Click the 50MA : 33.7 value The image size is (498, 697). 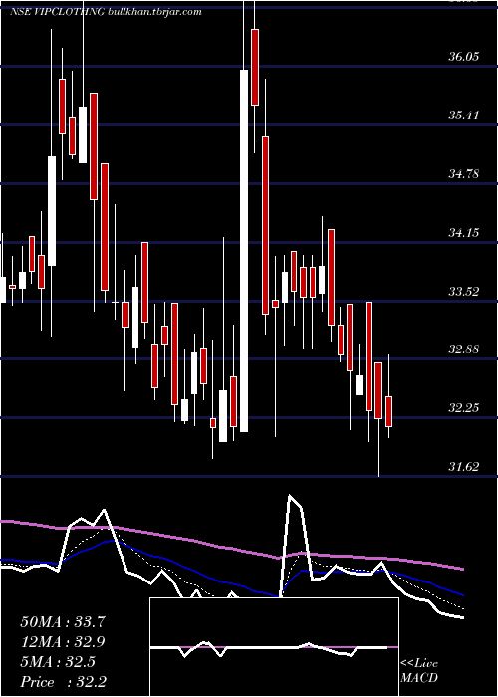(63, 622)
